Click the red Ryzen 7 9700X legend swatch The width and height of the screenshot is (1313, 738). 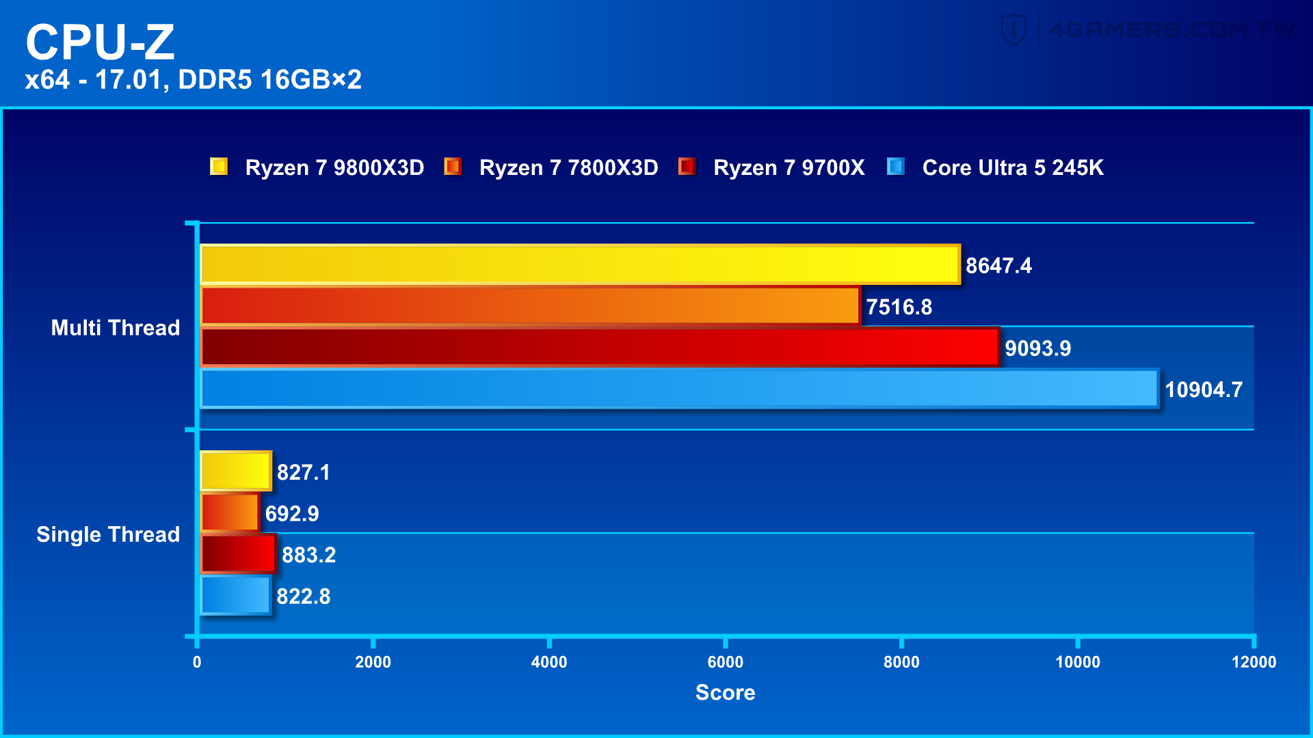click(687, 167)
